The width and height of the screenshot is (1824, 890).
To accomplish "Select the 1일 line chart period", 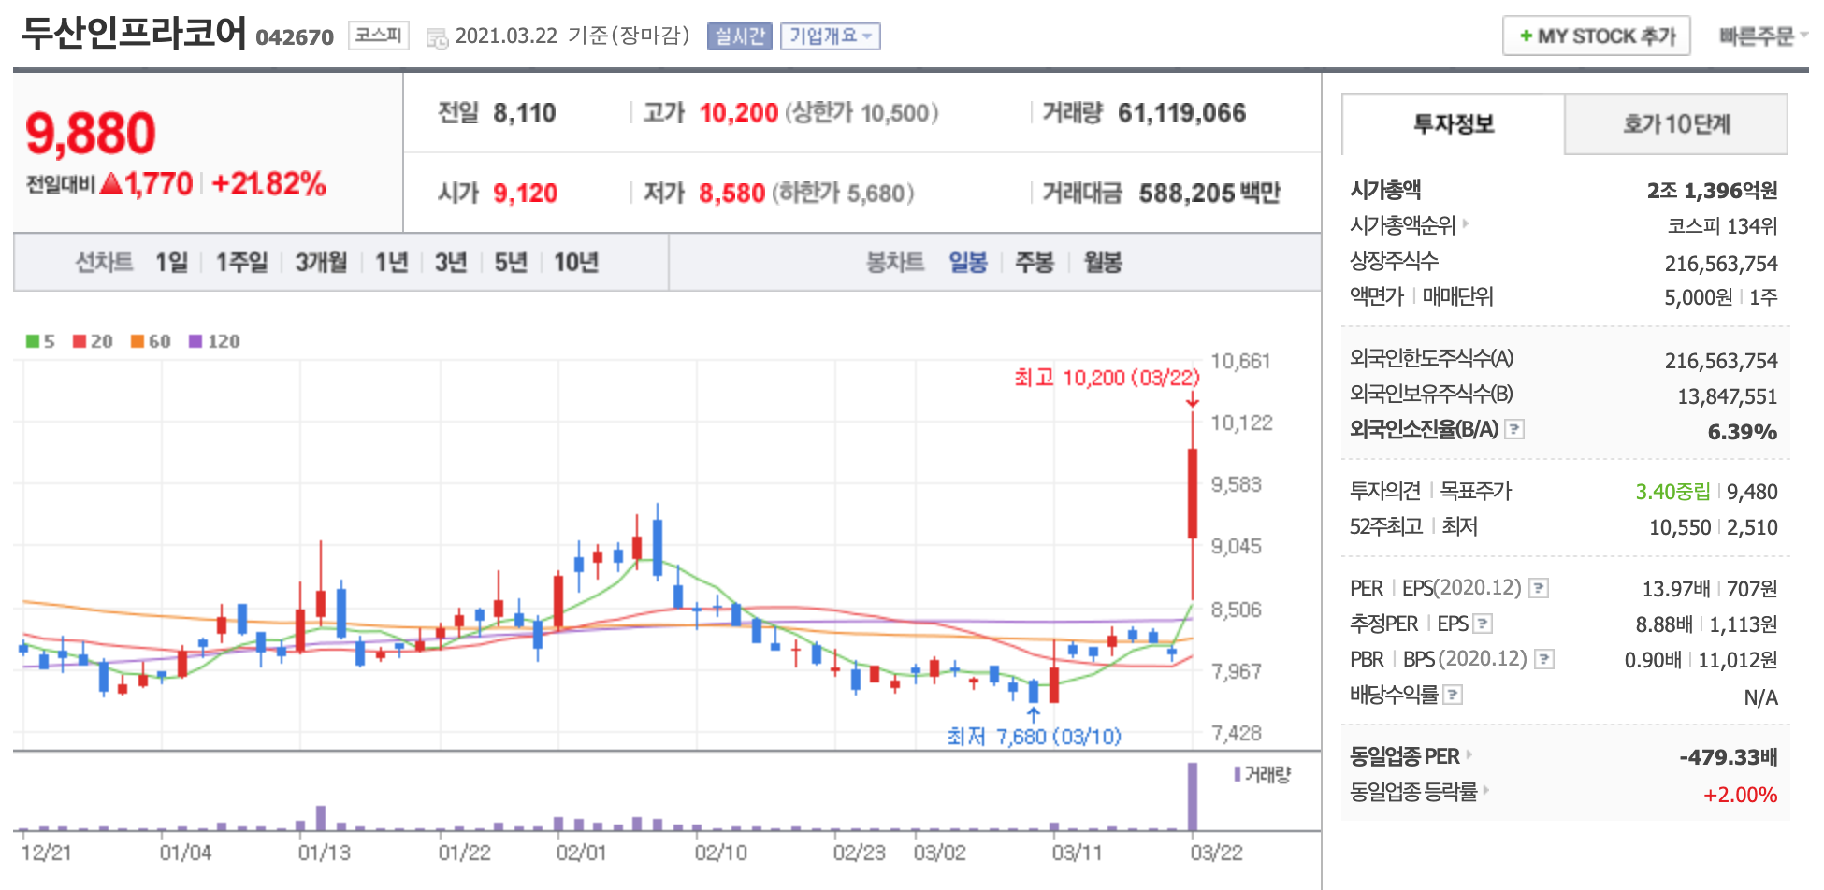I will (171, 263).
